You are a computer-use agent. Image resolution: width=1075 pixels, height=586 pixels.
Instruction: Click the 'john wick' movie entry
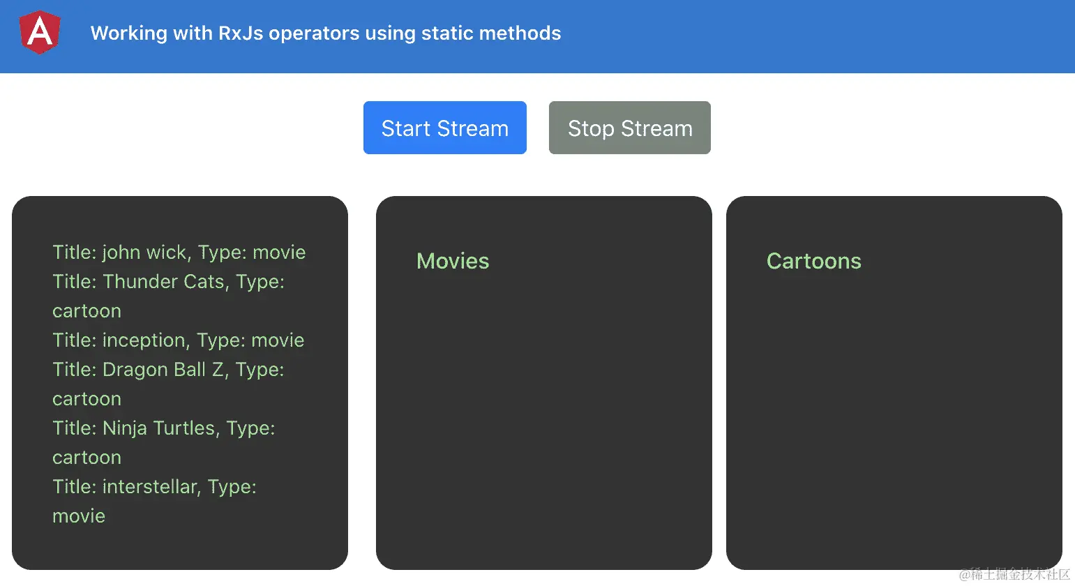[179, 252]
